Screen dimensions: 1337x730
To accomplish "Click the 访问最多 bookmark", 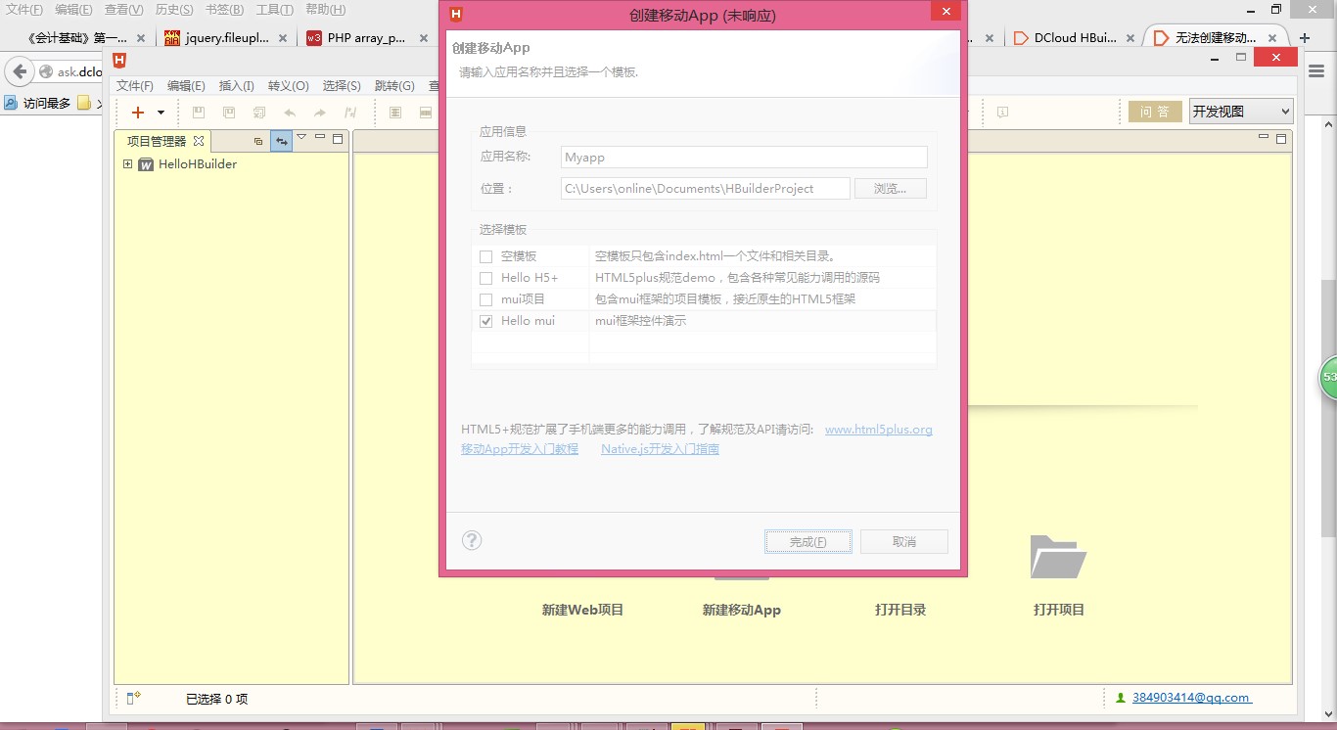I will point(37,103).
